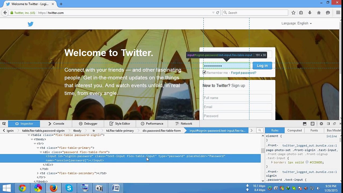The width and height of the screenshot is (343, 193).
Task: Bookmark this page with star icon
Action: coord(293,13)
